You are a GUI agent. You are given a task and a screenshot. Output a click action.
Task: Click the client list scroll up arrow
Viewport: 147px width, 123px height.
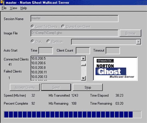[83, 59]
